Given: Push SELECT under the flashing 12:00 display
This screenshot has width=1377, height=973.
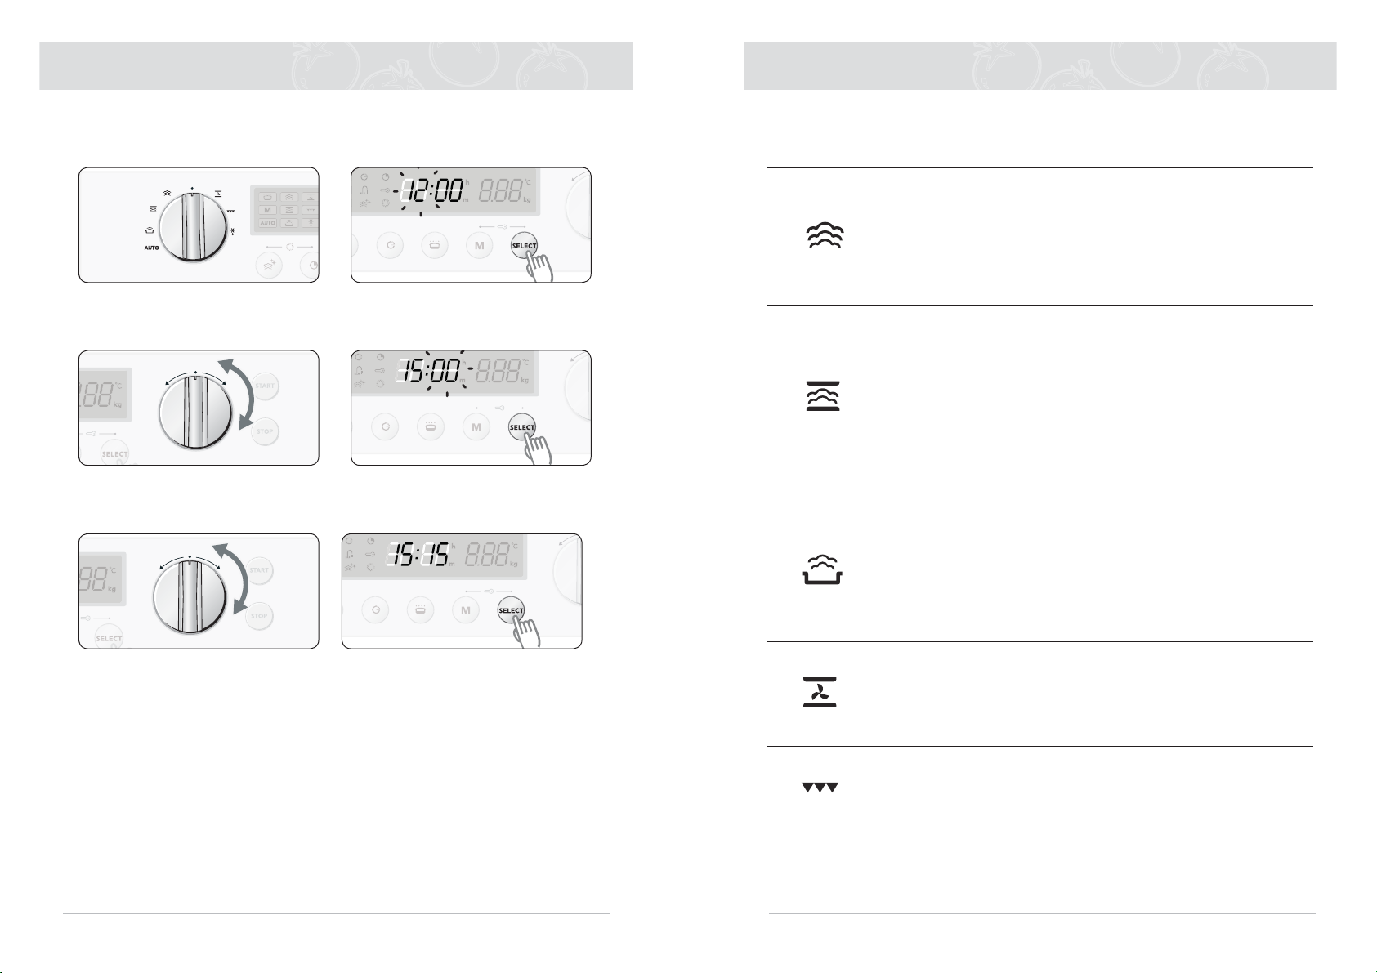Looking at the screenshot, I should (x=524, y=246).
